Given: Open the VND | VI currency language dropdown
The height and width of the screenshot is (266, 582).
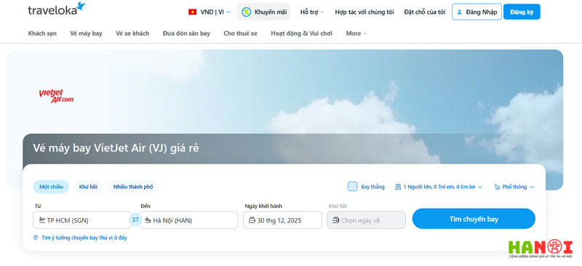Looking at the screenshot, I should (210, 12).
